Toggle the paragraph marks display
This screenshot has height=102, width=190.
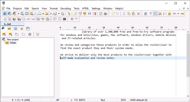coord(151,13)
